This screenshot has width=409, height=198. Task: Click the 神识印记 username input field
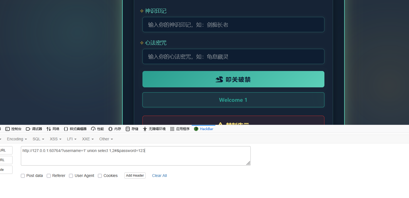point(233,25)
